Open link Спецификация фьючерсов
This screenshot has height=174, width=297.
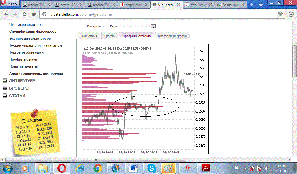pyautogui.click(x=33, y=32)
